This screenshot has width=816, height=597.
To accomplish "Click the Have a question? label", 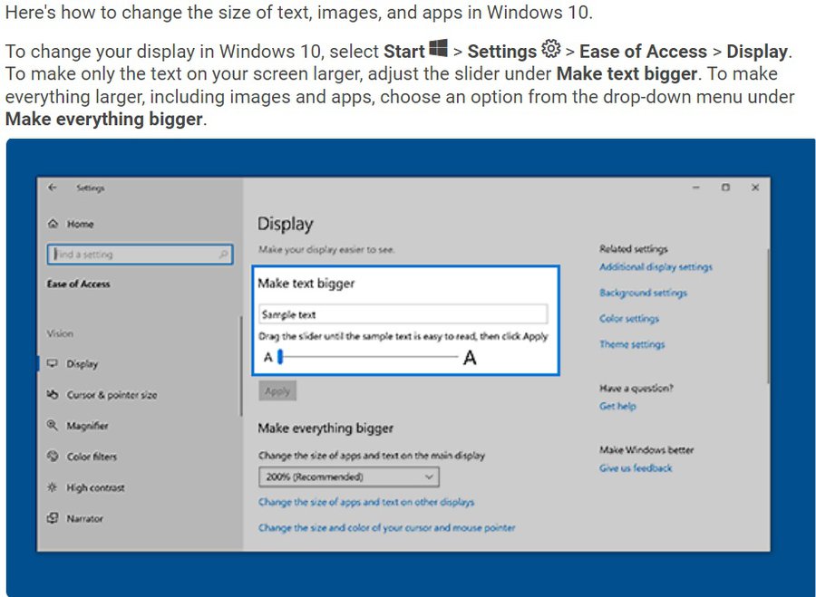I will pos(636,388).
